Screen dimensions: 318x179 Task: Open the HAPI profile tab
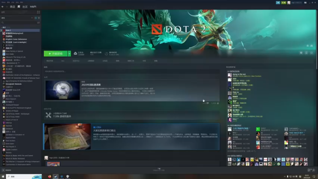coord(33,7)
